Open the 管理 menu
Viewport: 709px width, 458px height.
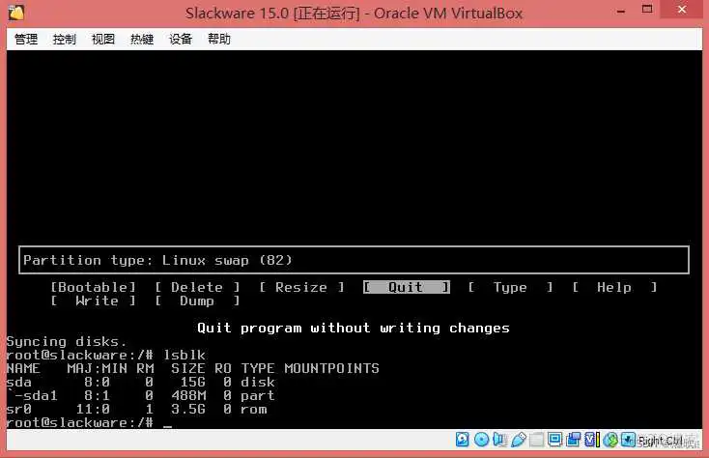26,40
